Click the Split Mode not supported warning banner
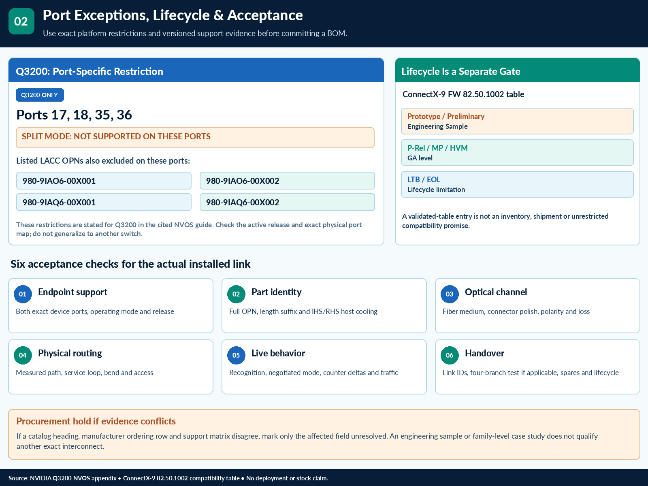648x486 pixels. pyautogui.click(x=195, y=138)
